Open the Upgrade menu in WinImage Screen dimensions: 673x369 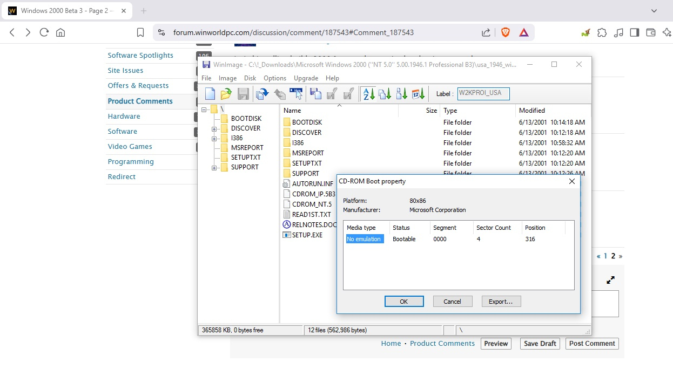point(306,78)
